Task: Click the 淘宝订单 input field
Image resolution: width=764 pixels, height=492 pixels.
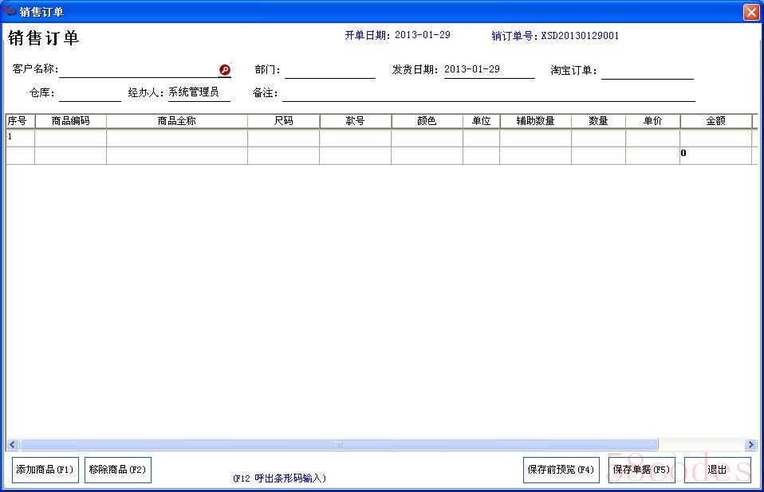Action: [647, 71]
